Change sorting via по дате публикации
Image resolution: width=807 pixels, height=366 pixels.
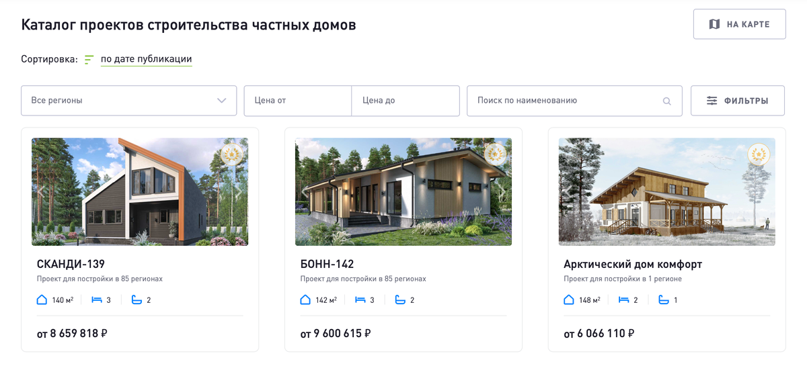coord(147,59)
